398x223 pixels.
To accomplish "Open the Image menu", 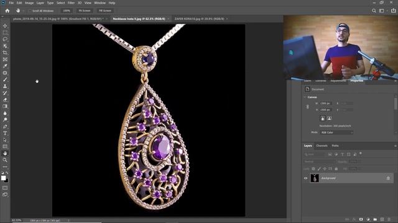I will tap(29, 2).
